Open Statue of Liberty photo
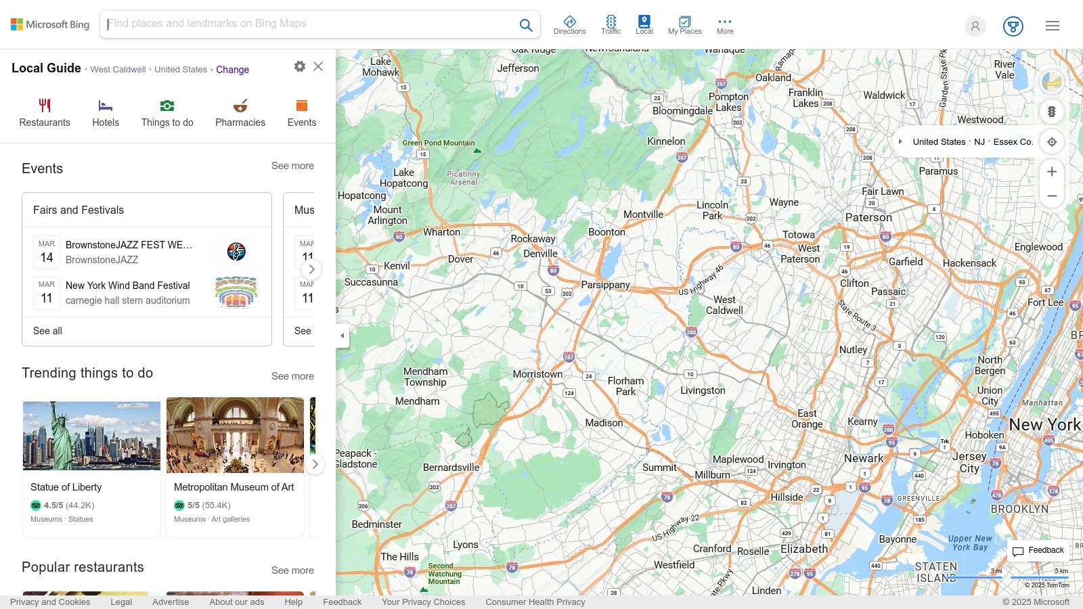 pyautogui.click(x=91, y=435)
